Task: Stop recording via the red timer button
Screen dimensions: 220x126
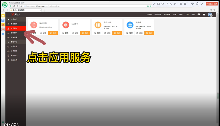Action: pos(212,4)
